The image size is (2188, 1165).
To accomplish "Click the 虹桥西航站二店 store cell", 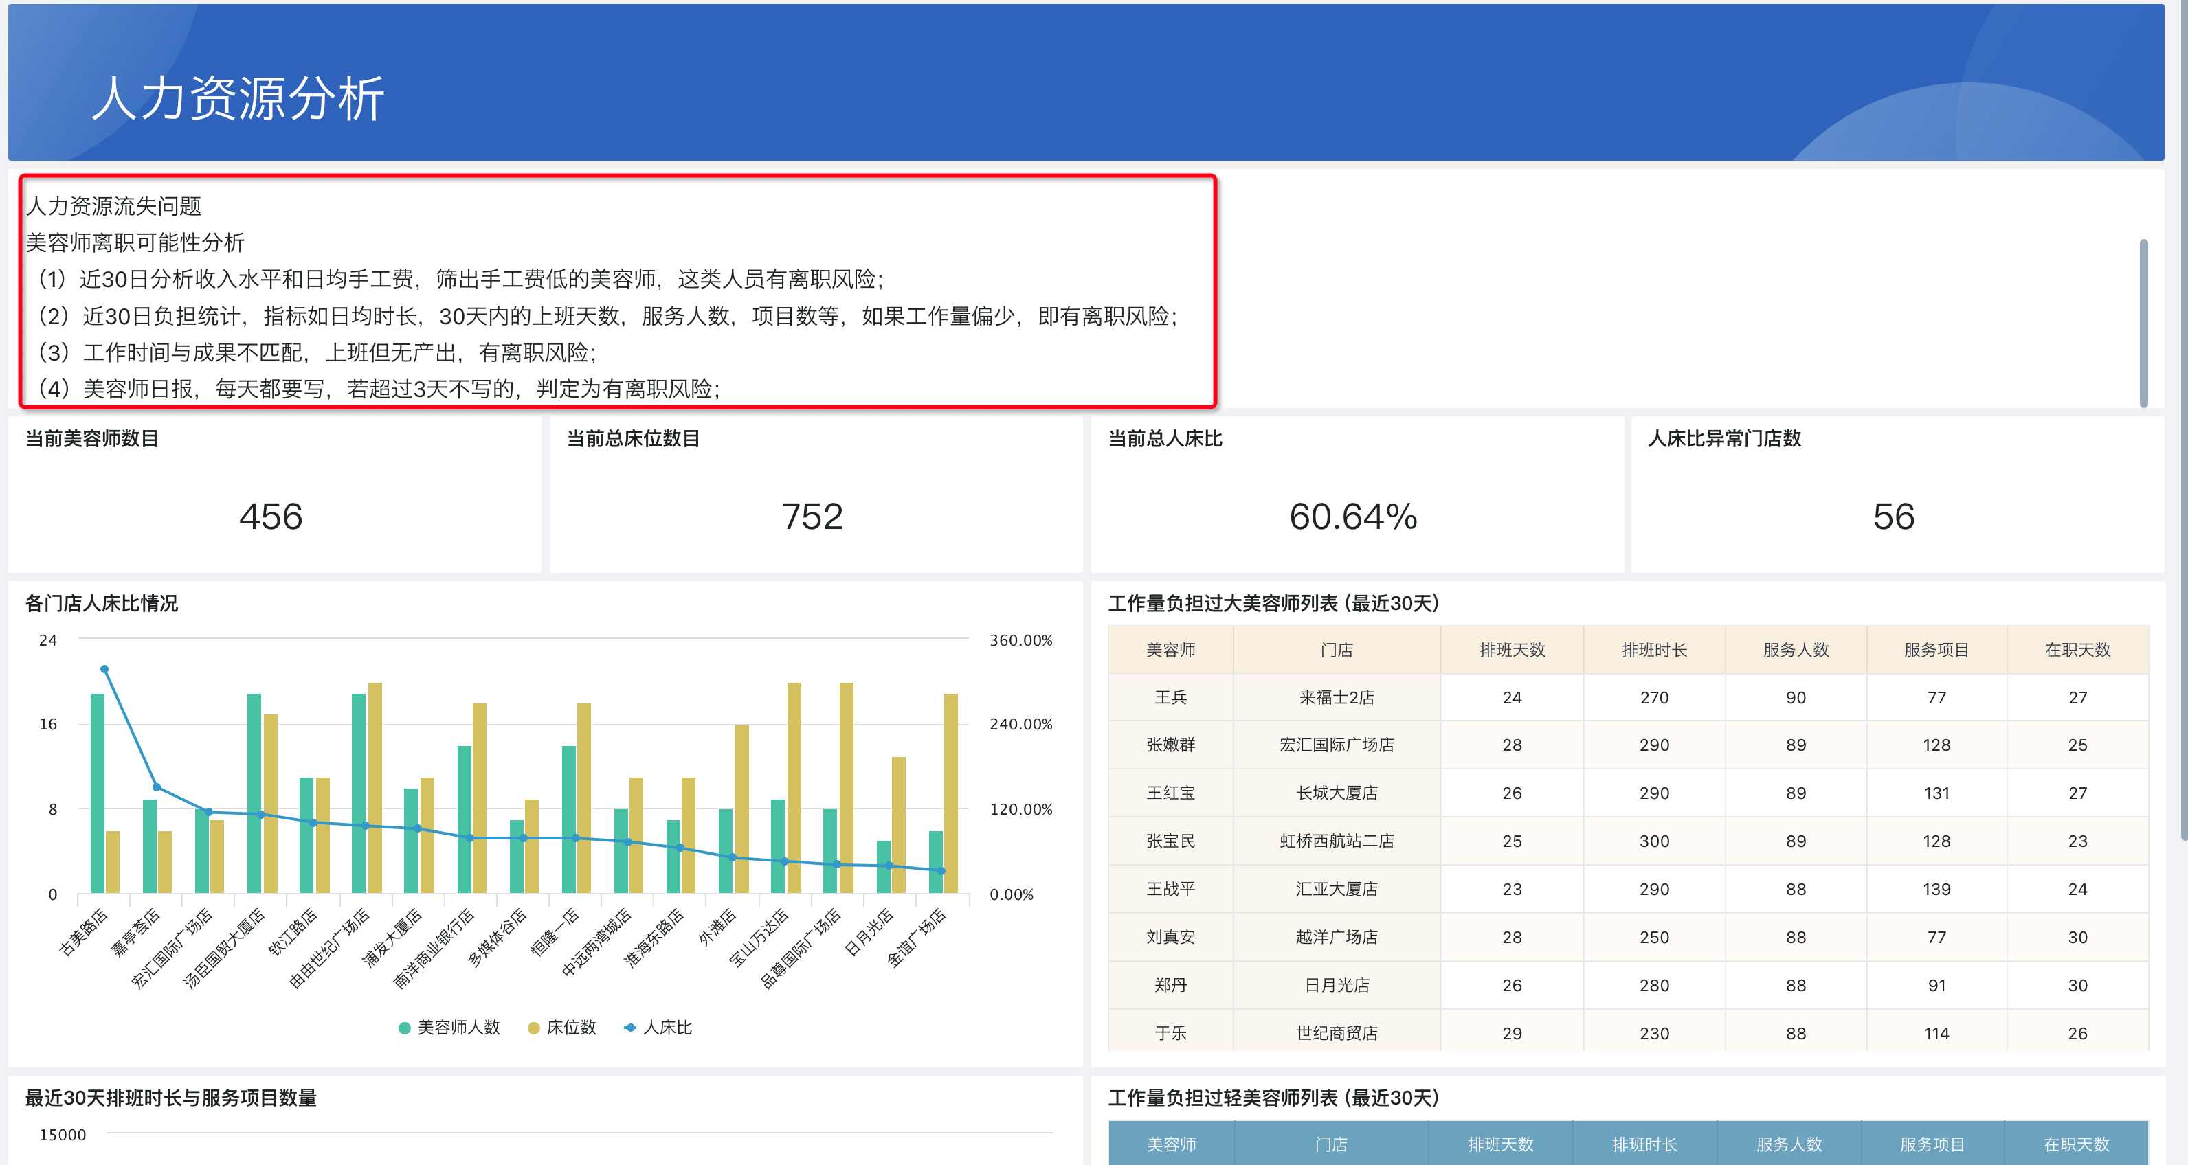I will pyautogui.click(x=1336, y=841).
